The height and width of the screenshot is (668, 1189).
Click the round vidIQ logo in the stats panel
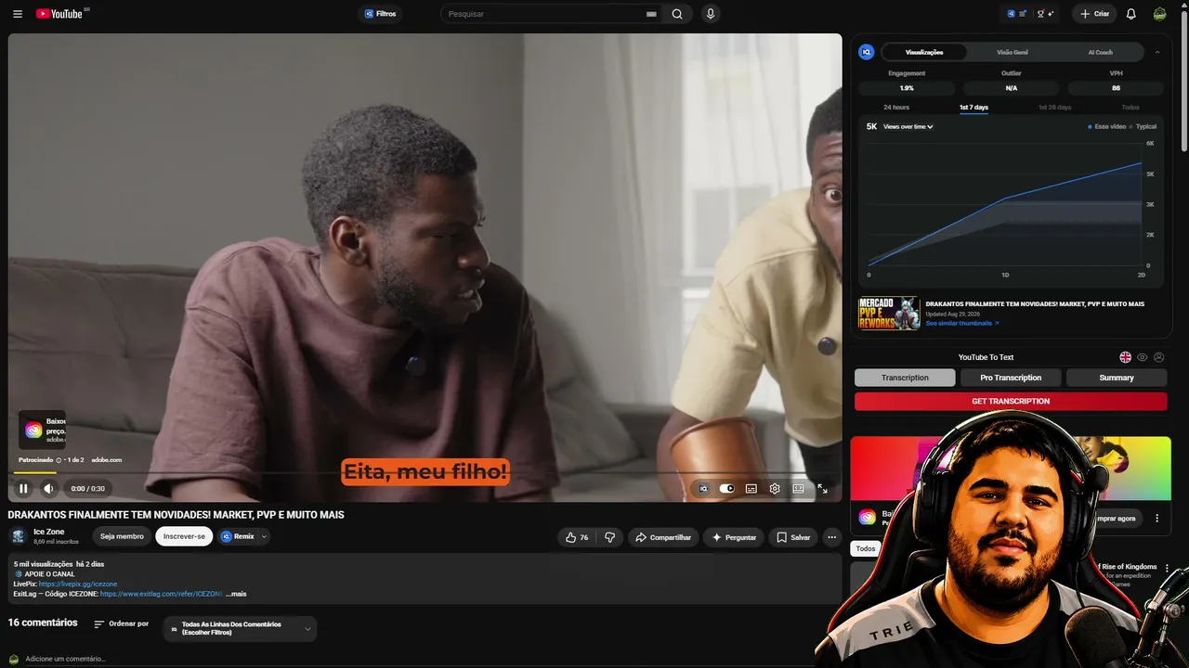point(867,52)
